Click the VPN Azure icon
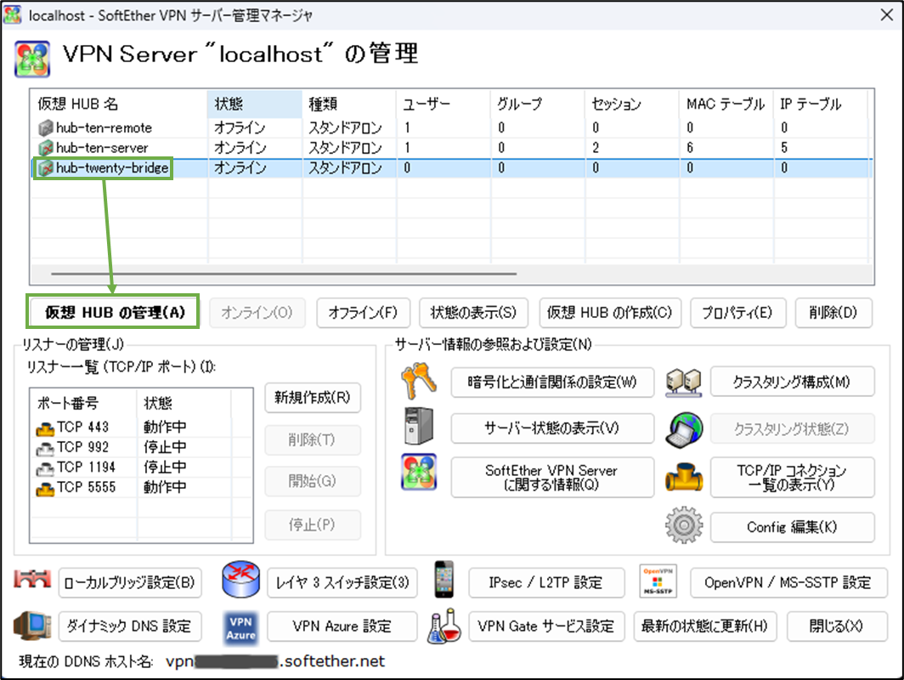The width and height of the screenshot is (904, 680). tap(240, 626)
